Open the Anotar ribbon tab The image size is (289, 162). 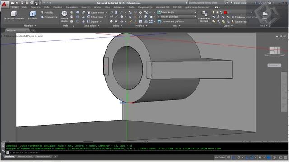pos(98,7)
